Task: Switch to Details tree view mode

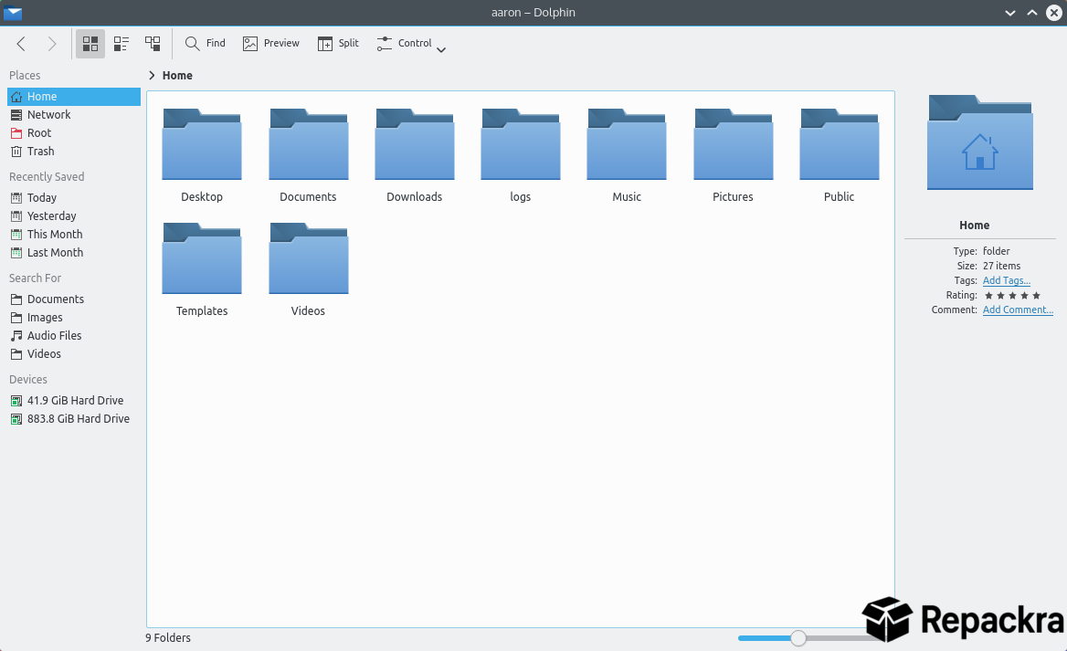Action: coord(153,44)
